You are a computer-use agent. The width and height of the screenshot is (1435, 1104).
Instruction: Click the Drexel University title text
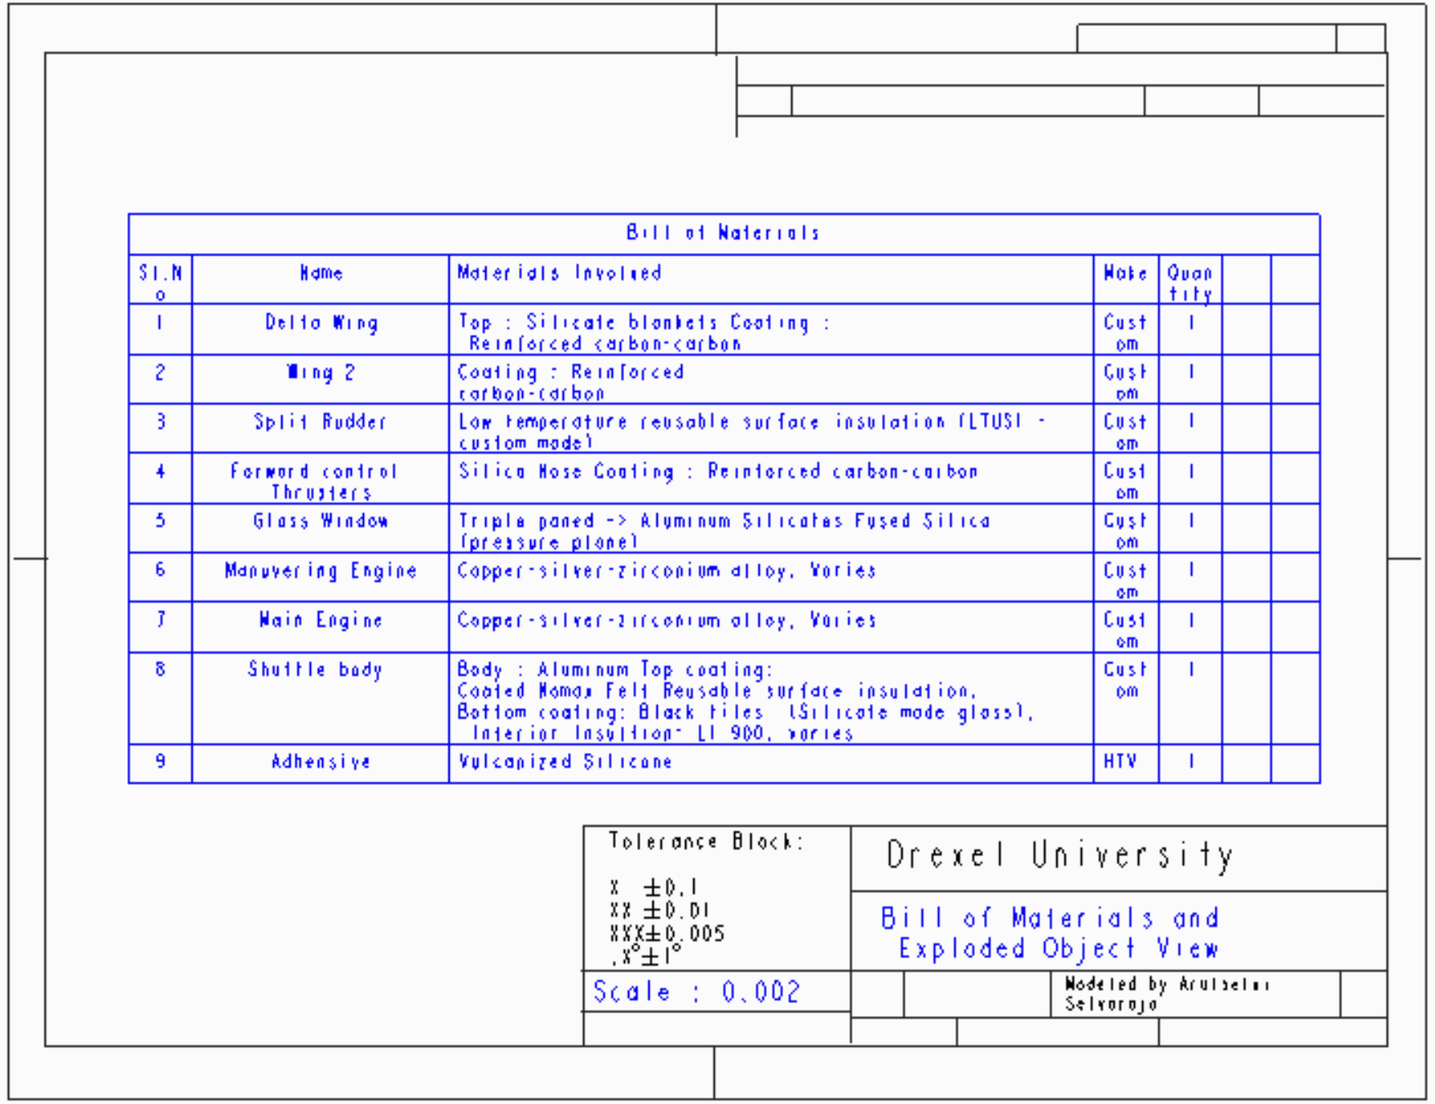1060,856
